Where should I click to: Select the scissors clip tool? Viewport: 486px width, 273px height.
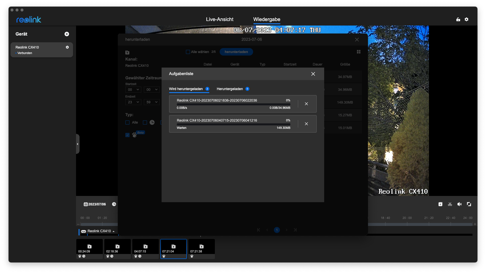(450, 204)
